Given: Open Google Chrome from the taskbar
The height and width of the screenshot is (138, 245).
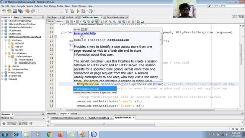Looking at the screenshot, I should tap(49, 135).
